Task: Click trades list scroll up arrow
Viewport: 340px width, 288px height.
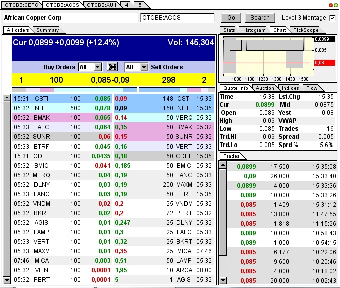Action: pyautogui.click(x=223, y=165)
